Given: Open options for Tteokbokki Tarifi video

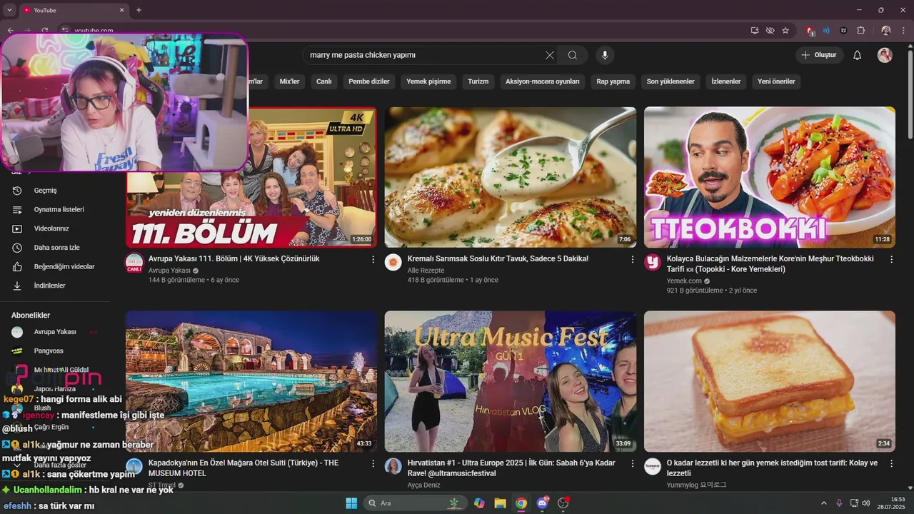Looking at the screenshot, I should click(891, 259).
